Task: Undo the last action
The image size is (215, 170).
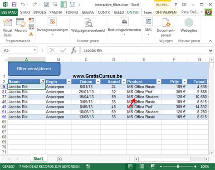Action: pyautogui.click(x=23, y=5)
